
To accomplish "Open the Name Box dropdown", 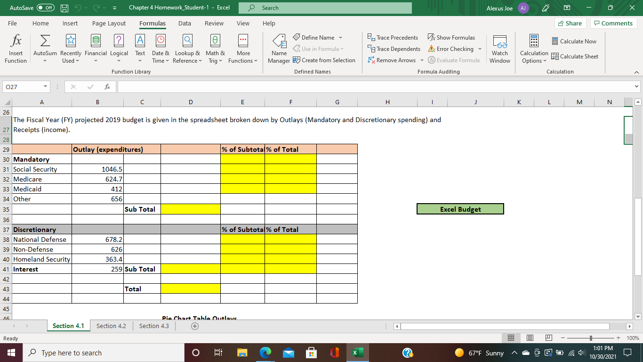I will [x=45, y=86].
